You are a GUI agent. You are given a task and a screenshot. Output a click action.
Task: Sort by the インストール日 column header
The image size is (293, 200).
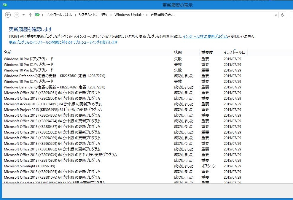click(x=235, y=52)
